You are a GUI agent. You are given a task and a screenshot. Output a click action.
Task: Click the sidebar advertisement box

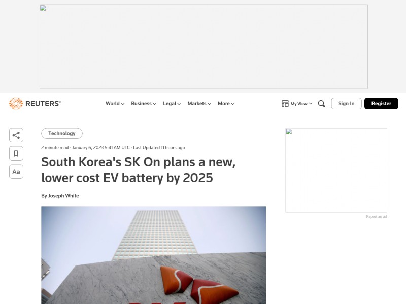click(336, 170)
